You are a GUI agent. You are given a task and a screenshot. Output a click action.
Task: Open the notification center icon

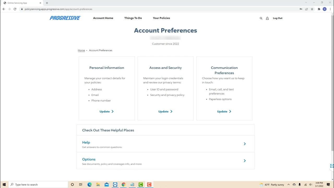tap(328, 185)
